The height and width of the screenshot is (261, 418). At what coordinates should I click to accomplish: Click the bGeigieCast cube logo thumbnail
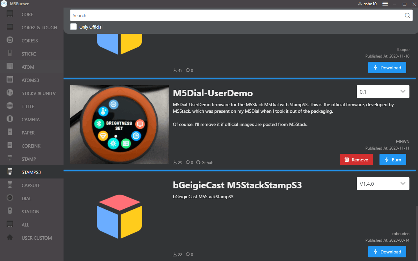[x=119, y=217]
